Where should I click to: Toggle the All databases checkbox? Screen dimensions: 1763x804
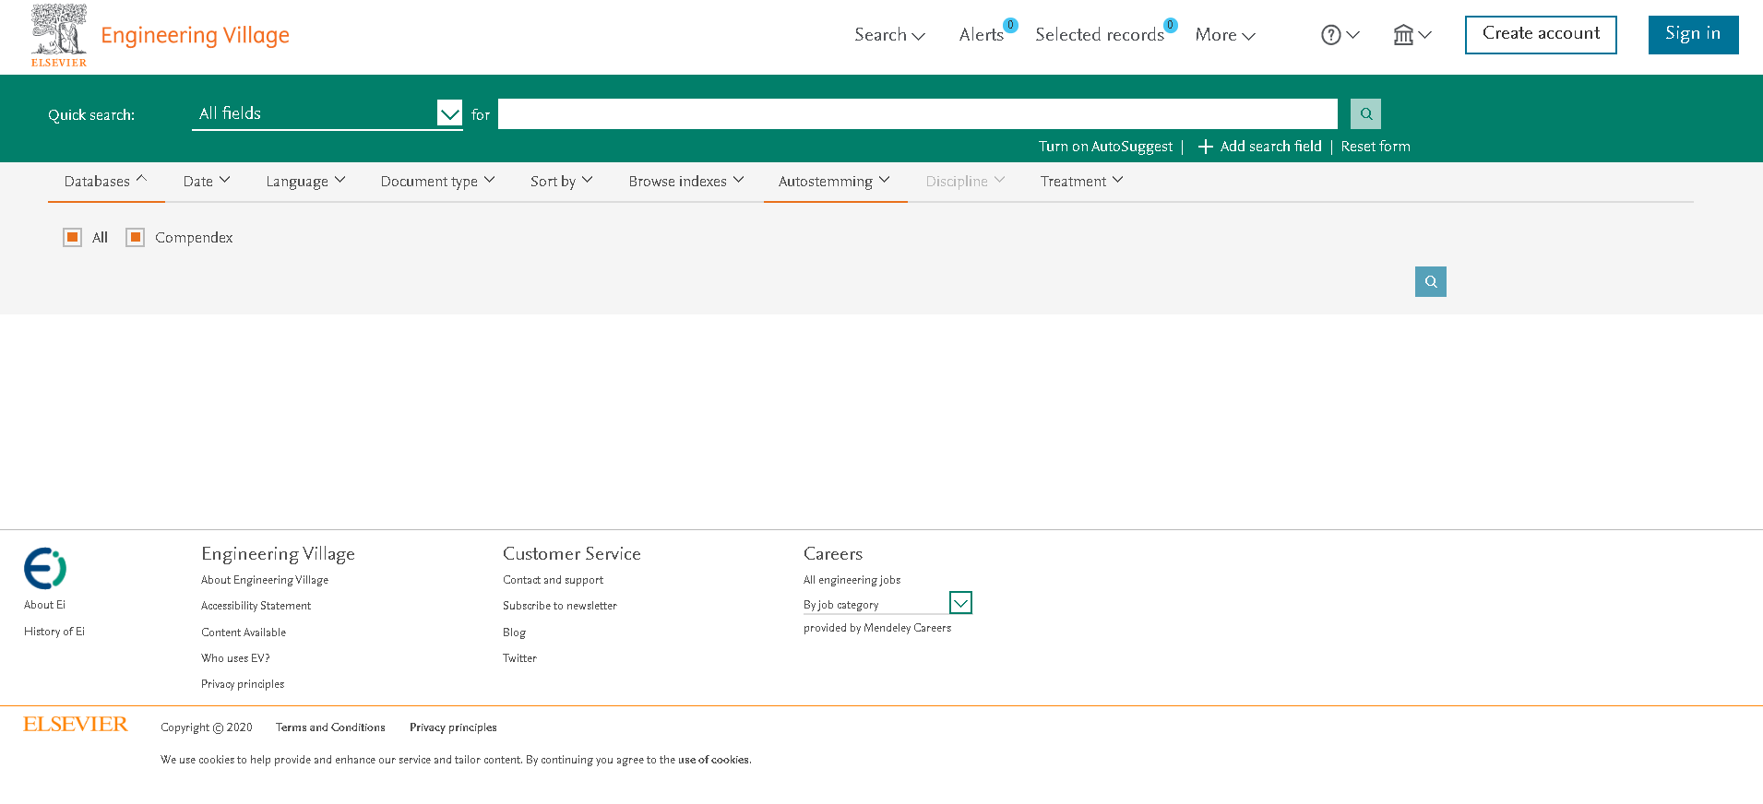72,237
